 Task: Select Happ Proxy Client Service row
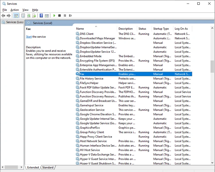coord(134,137)
